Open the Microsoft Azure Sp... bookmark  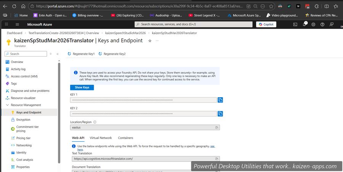[244, 15]
